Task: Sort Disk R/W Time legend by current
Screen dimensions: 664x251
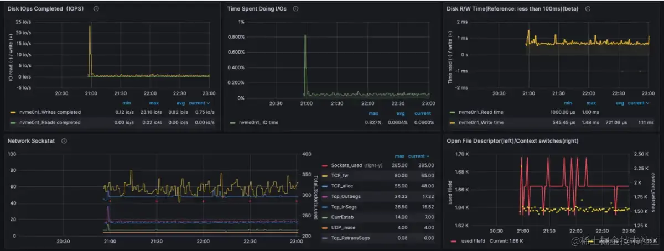Action: point(639,103)
